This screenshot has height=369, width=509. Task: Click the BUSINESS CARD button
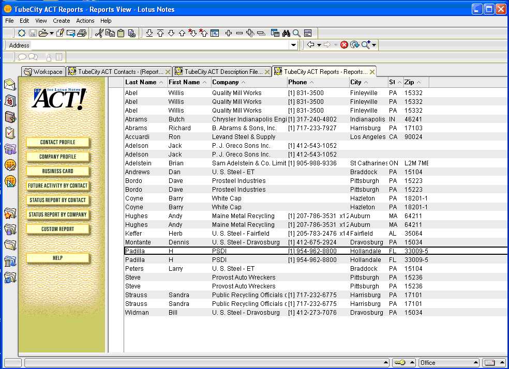pos(58,171)
